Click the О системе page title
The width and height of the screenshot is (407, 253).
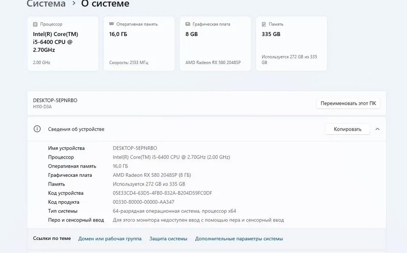pos(105,4)
